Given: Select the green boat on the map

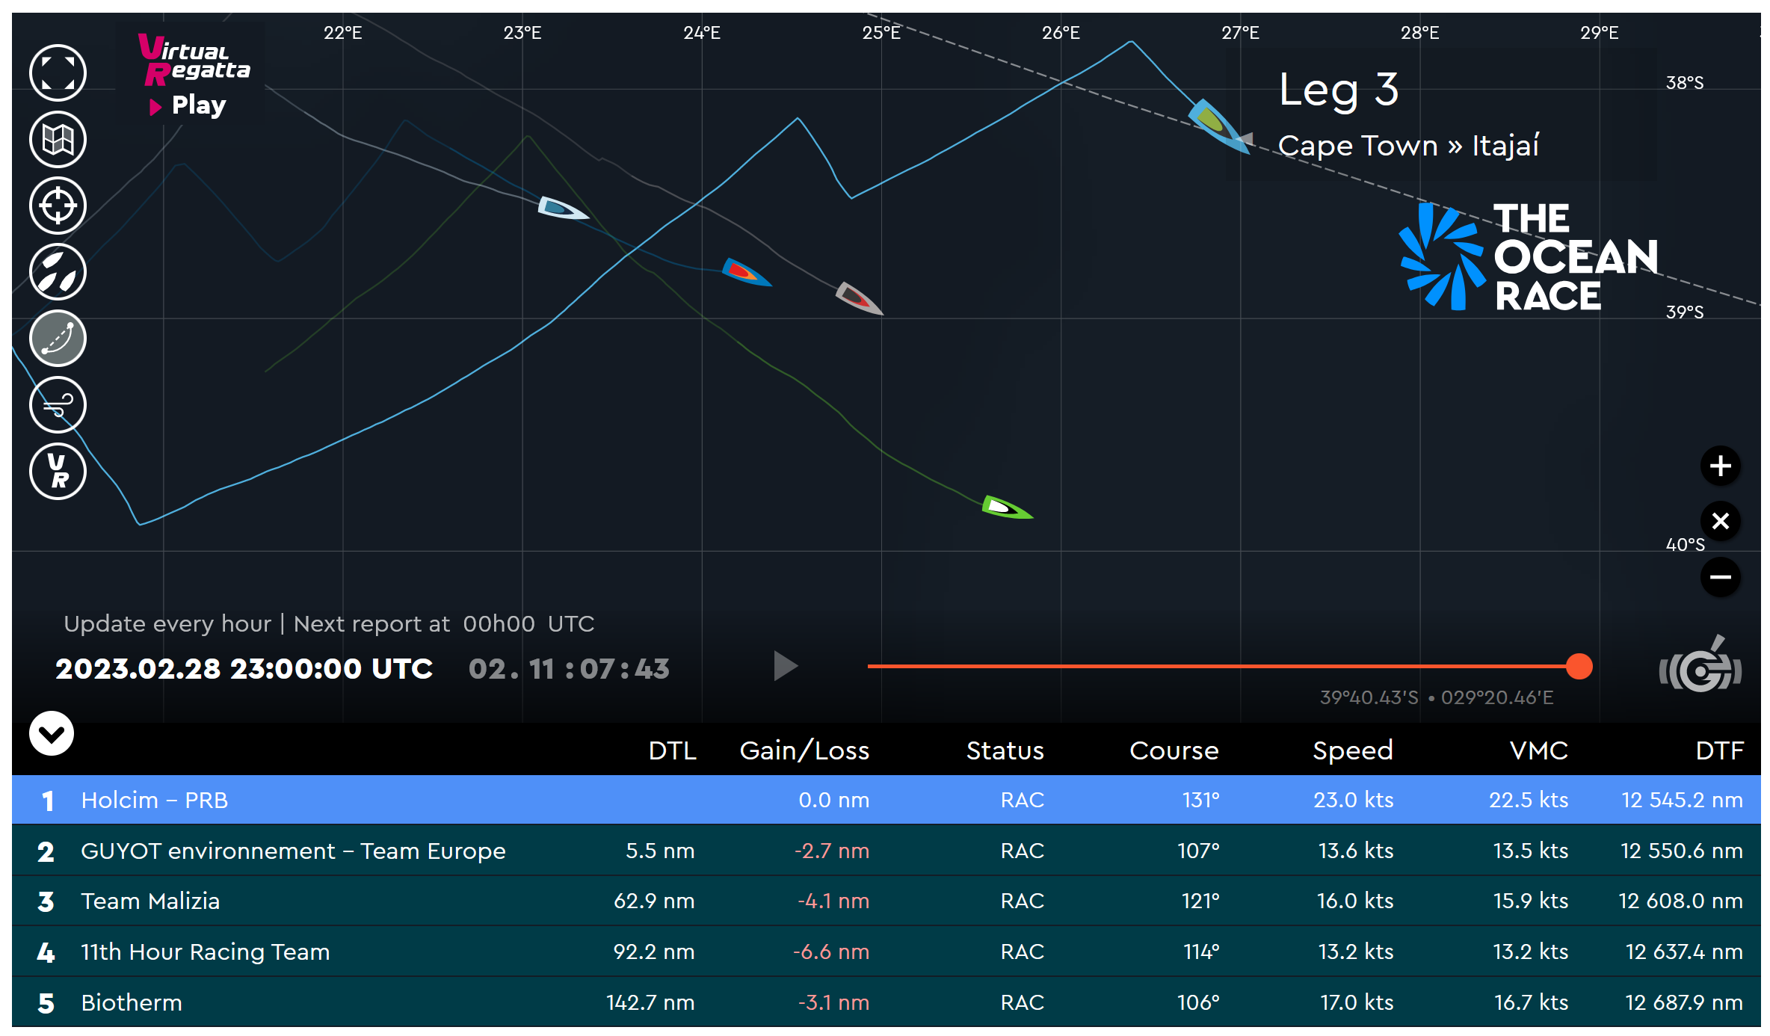Looking at the screenshot, I should coord(1006,508).
